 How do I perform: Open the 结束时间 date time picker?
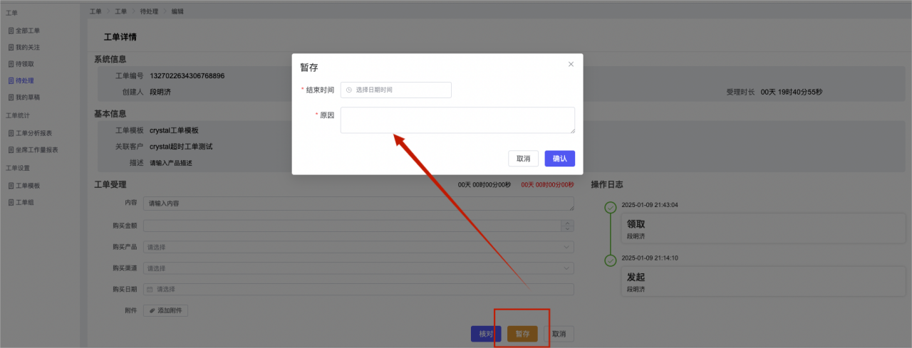pos(396,90)
